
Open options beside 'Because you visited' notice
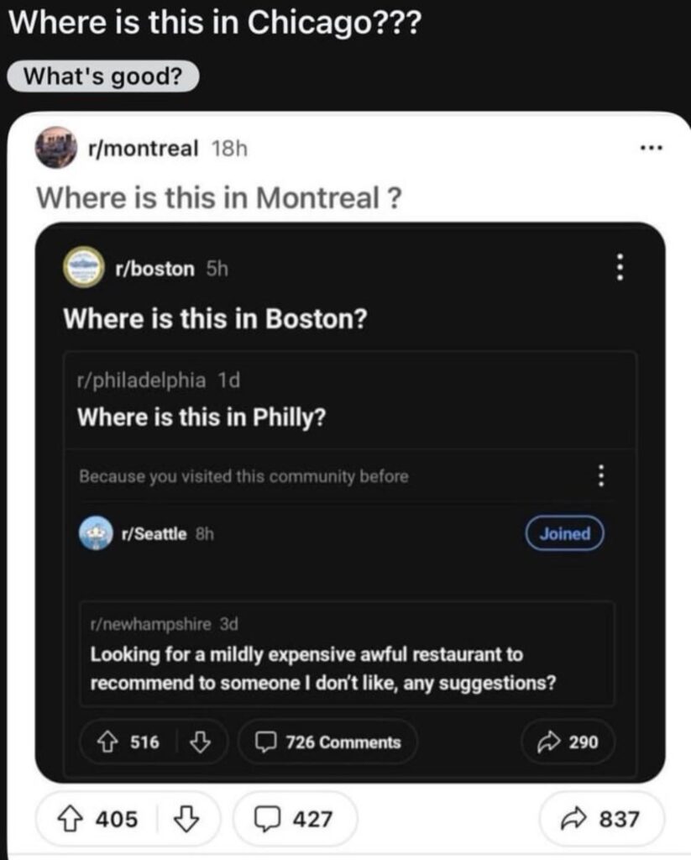600,476
